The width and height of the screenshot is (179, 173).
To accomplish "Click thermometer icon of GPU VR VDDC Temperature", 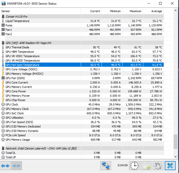I will point(3,56).
